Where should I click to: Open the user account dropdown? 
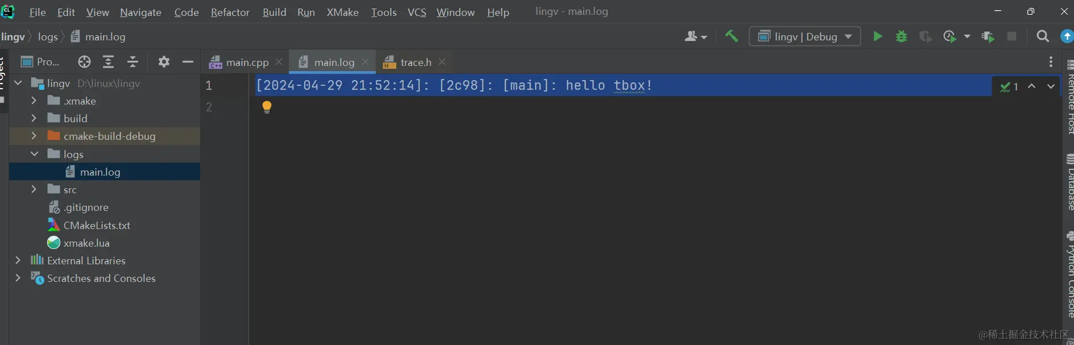(696, 36)
